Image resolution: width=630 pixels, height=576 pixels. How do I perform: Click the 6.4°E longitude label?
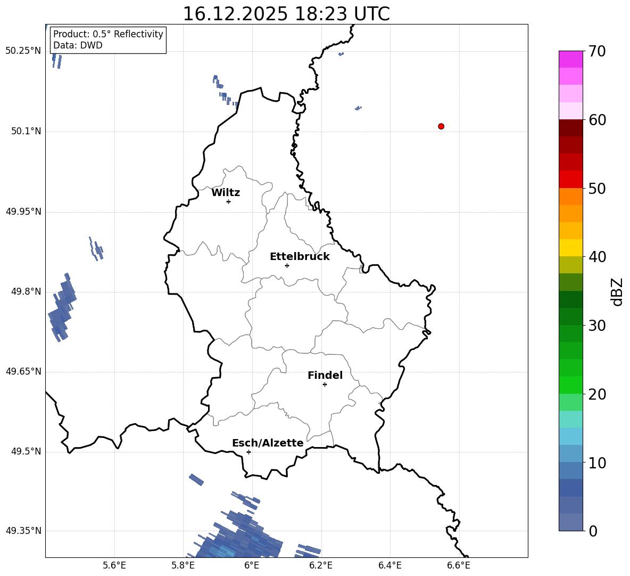(390, 565)
